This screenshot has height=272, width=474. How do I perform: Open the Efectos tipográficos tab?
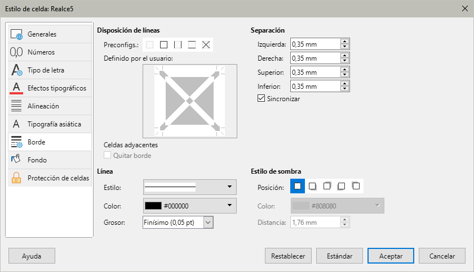50,88
